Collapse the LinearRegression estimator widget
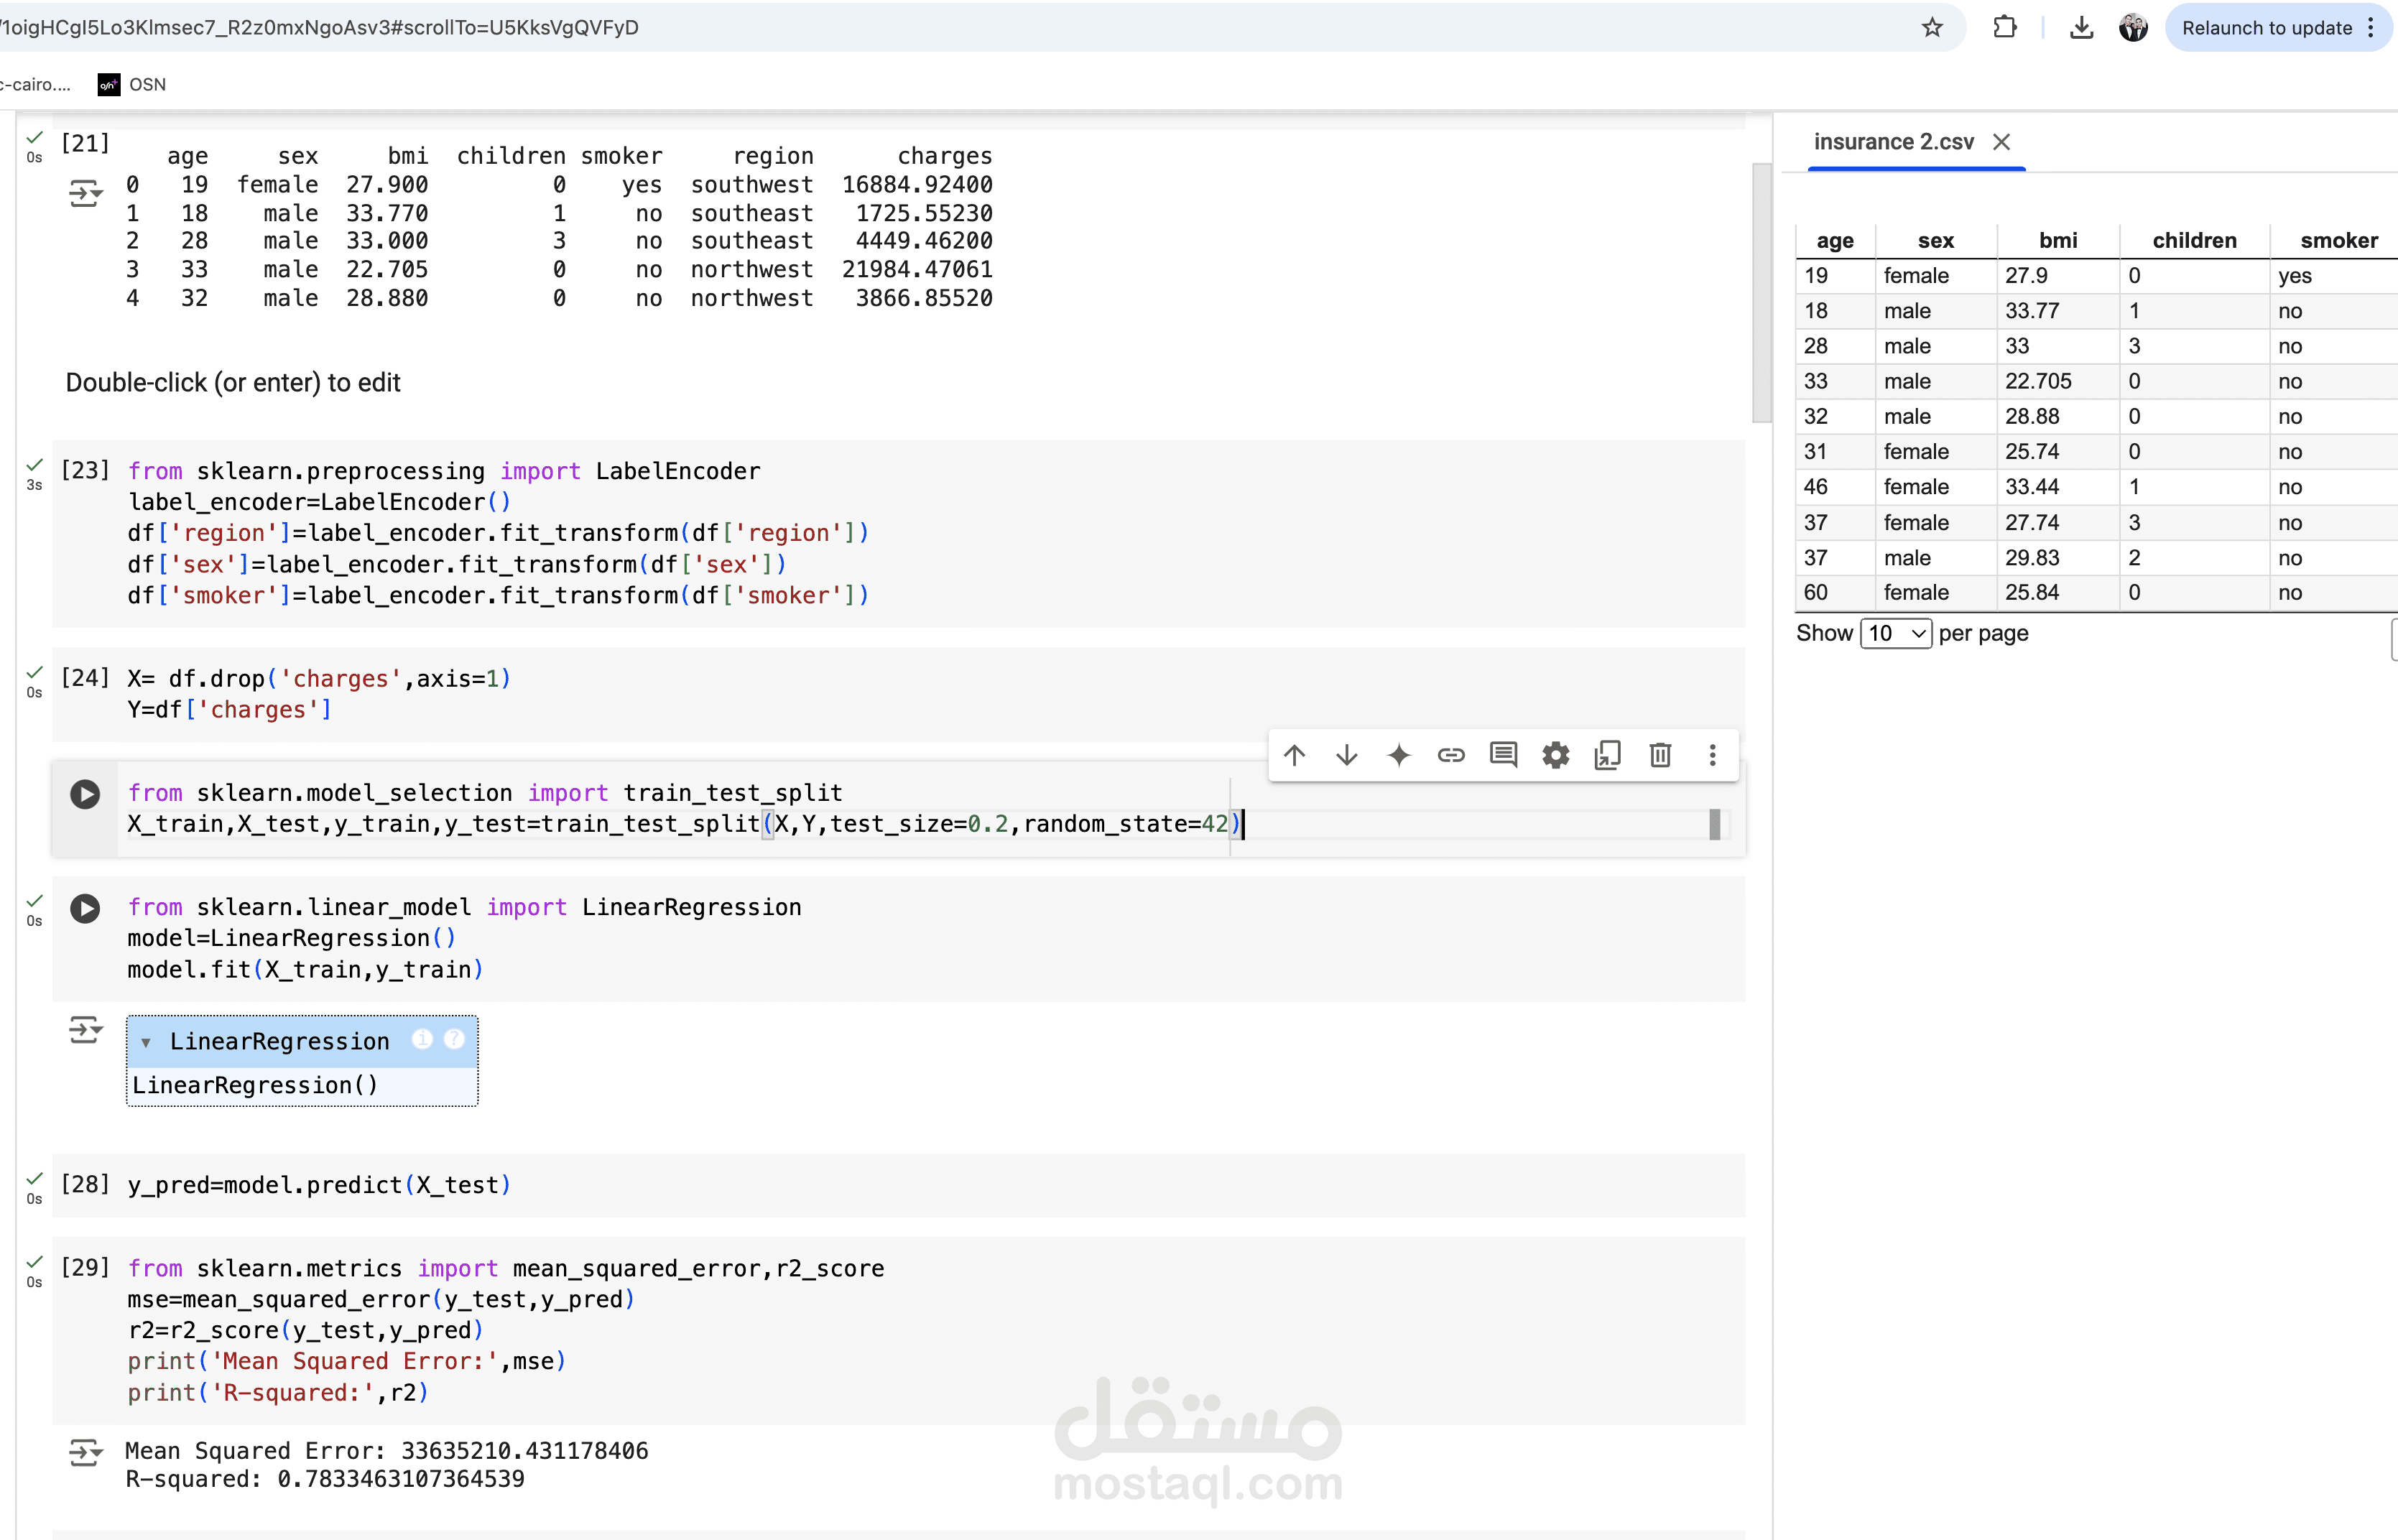The width and height of the screenshot is (2398, 1540). (146, 1043)
